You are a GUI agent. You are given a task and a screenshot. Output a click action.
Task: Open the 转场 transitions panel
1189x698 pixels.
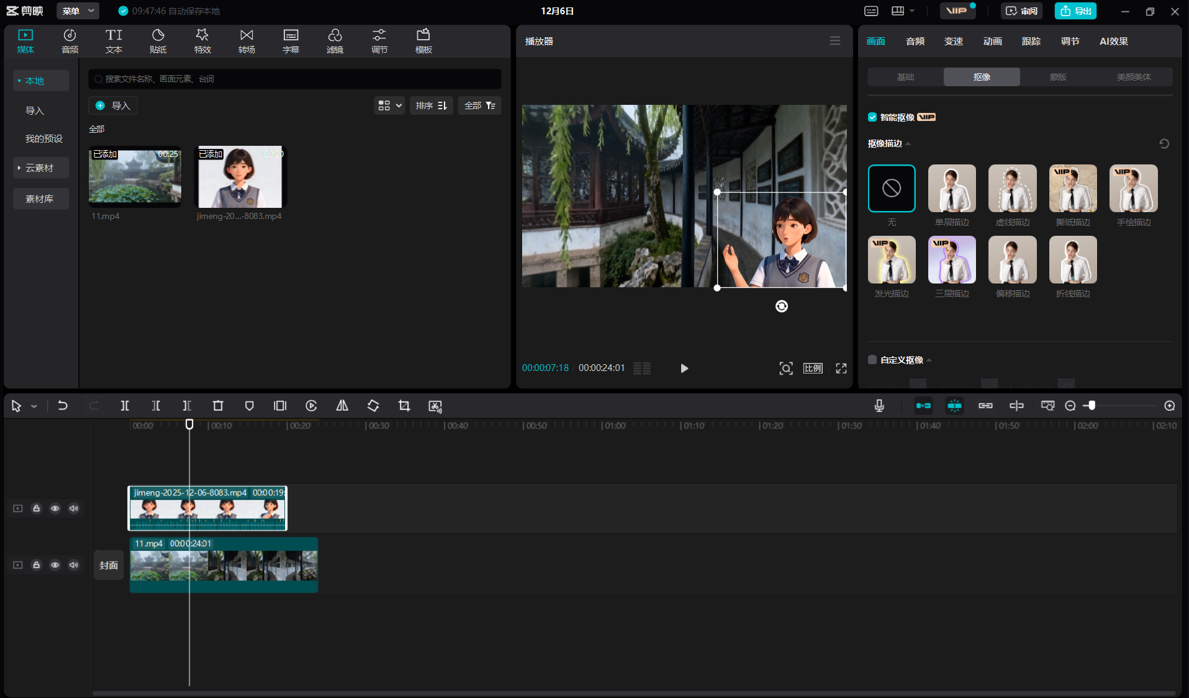click(x=246, y=40)
